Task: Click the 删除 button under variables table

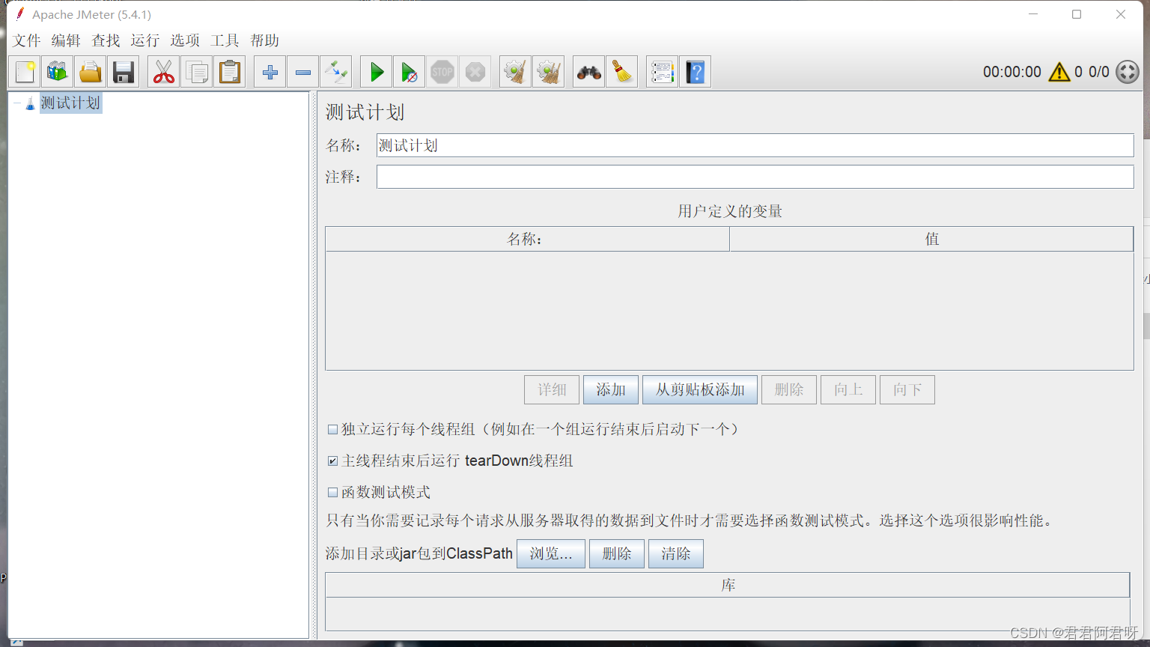Action: 789,389
